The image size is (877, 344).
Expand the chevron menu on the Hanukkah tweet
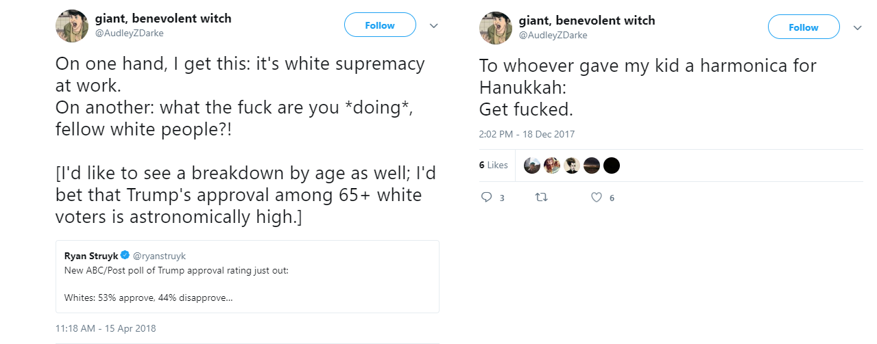pos(857,28)
